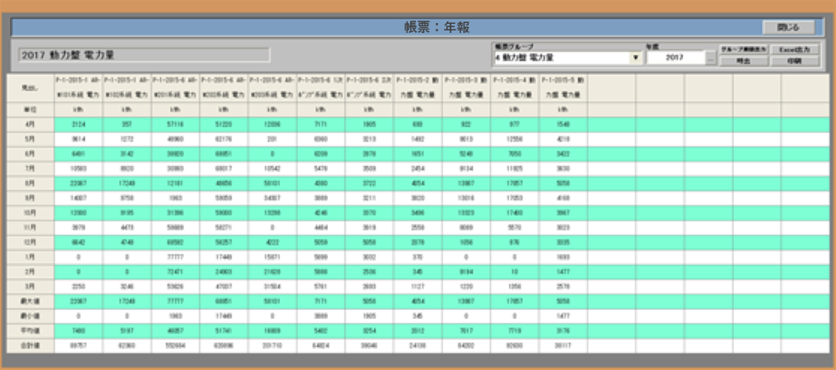
Task: Click cell 4473 in the 11月 row
Action: click(x=127, y=229)
